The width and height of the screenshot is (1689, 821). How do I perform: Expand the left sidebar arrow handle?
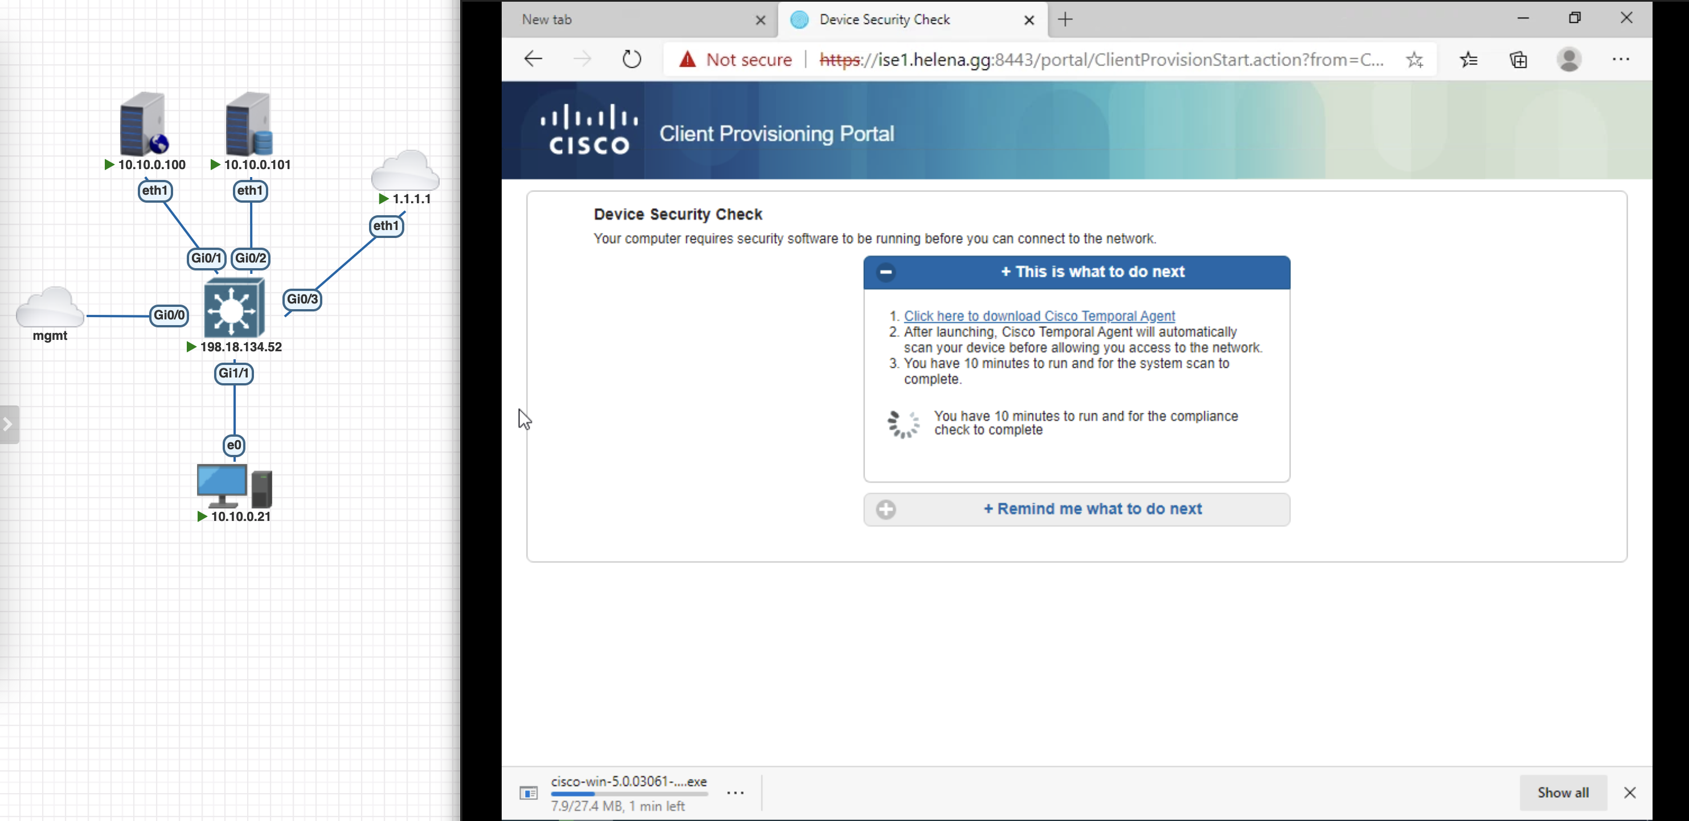(x=9, y=424)
